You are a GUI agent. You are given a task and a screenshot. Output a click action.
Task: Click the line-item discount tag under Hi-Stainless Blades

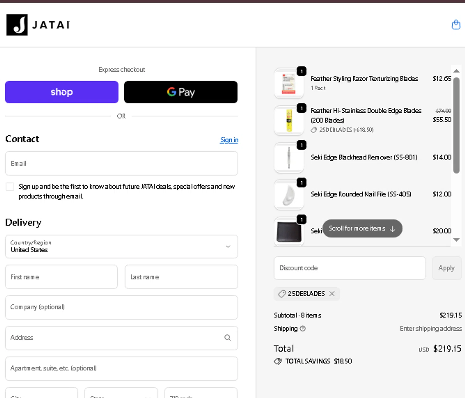342,130
